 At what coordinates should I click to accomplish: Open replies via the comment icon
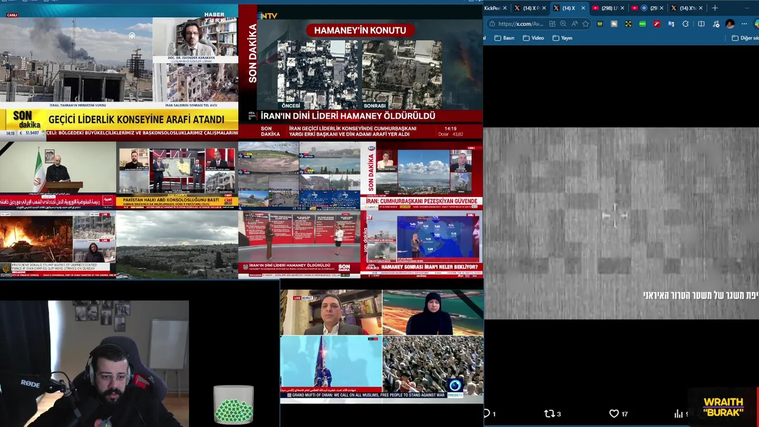487,413
